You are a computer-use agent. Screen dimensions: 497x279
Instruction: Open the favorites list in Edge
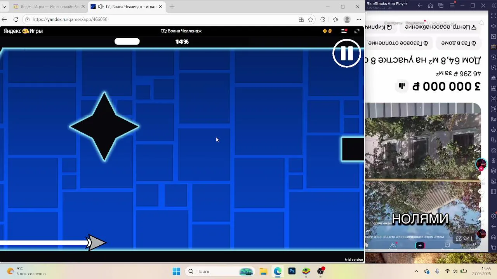click(335, 19)
